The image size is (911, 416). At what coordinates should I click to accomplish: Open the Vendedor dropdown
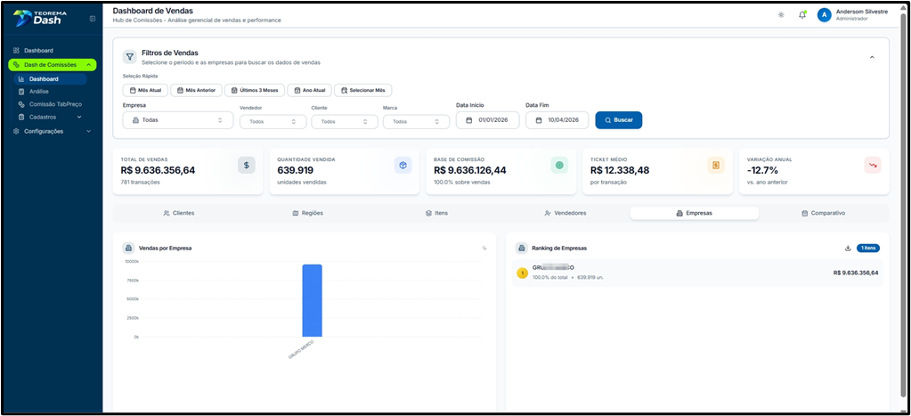tap(273, 121)
